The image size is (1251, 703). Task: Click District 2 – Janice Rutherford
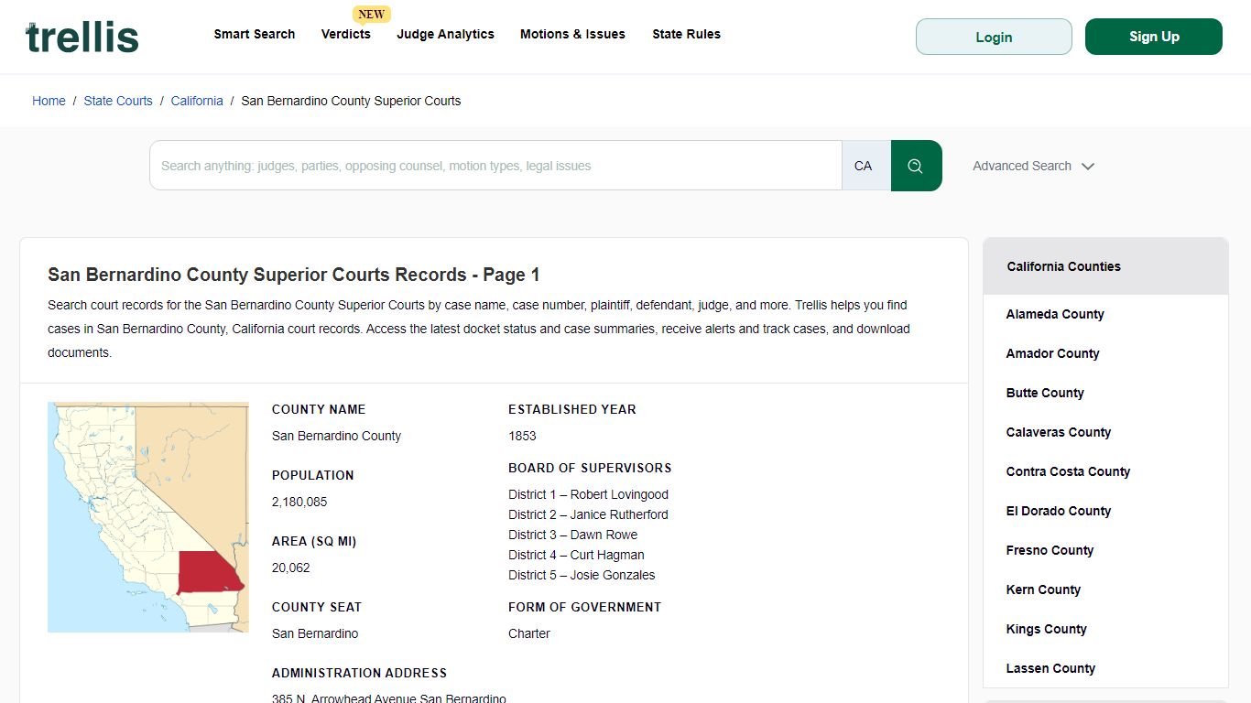pyautogui.click(x=589, y=514)
